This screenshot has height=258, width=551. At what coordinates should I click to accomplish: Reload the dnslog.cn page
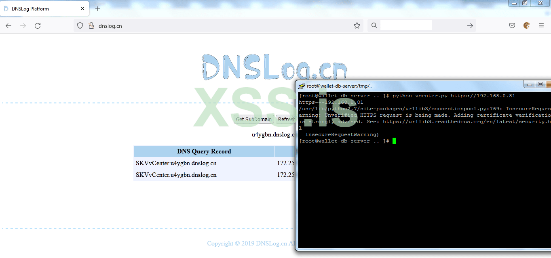click(x=38, y=25)
